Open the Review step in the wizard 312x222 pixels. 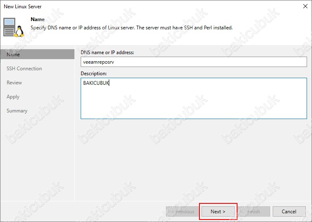pyautogui.click(x=14, y=83)
